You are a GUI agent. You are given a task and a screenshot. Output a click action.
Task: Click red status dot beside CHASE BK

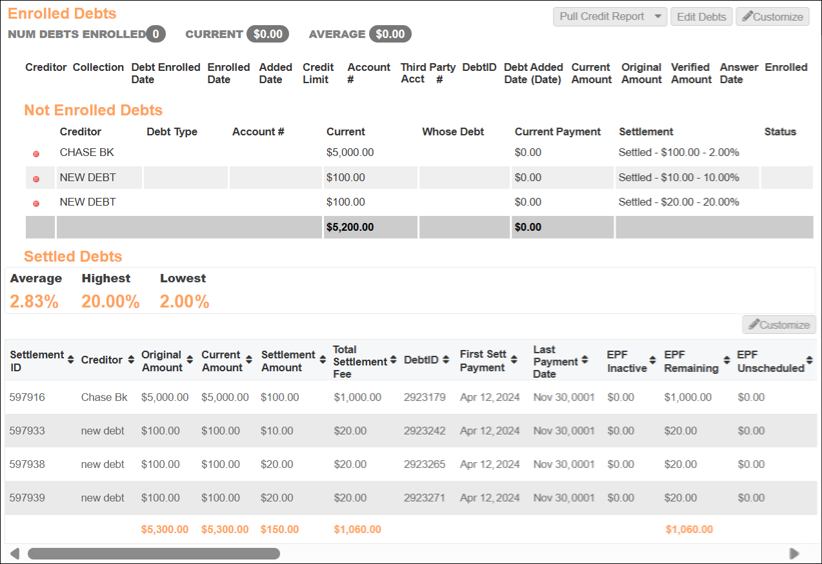pyautogui.click(x=36, y=154)
